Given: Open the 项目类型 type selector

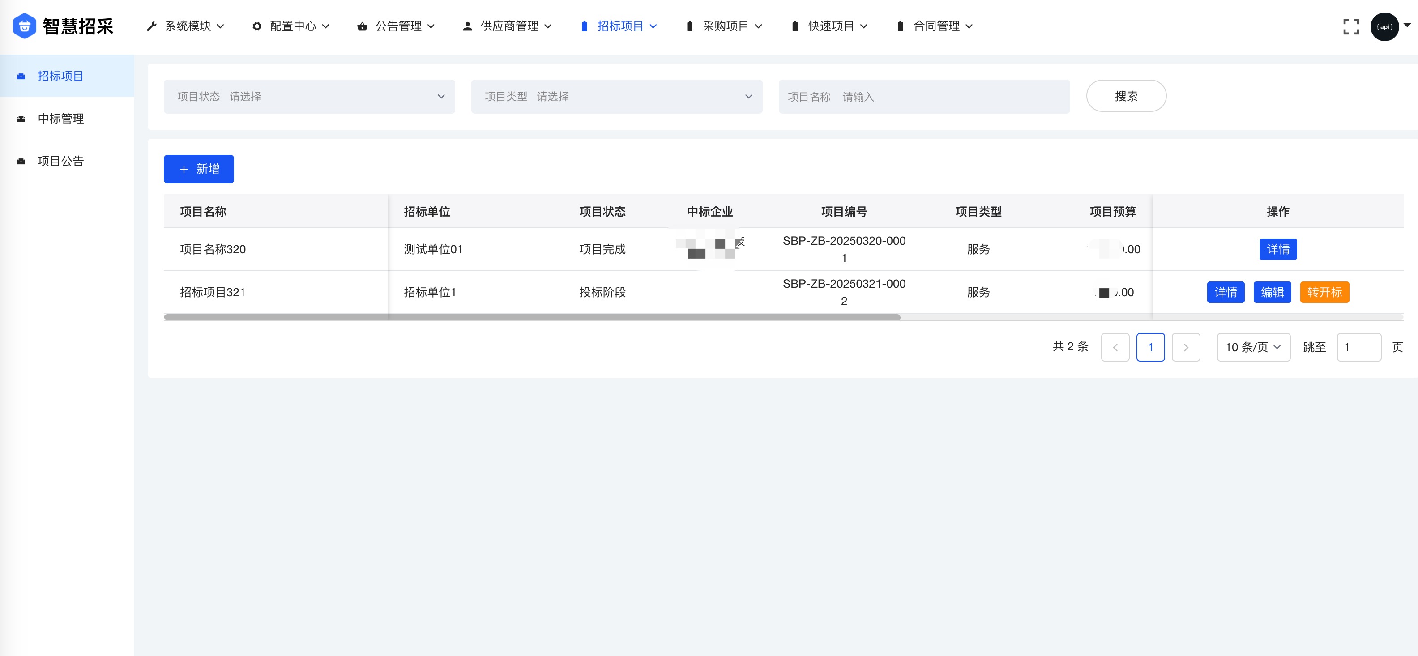Looking at the screenshot, I should coord(616,96).
